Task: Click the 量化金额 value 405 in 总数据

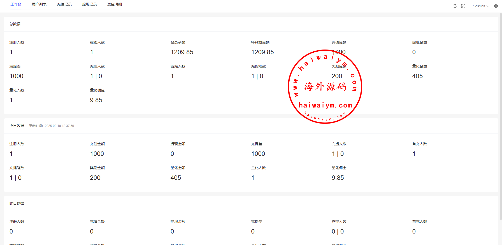Action: [x=417, y=76]
